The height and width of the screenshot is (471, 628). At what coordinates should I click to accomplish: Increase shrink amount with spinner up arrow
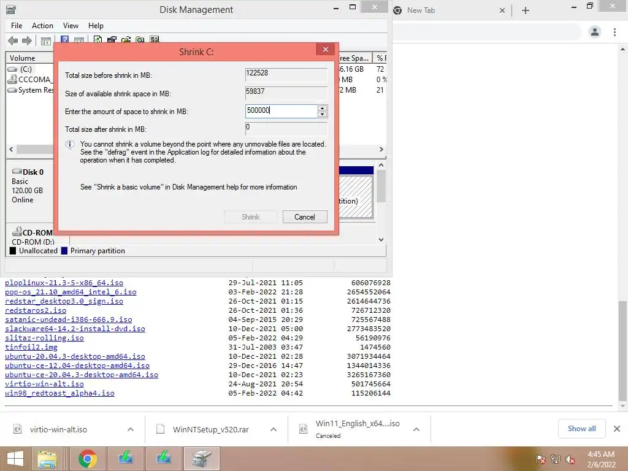click(322, 108)
